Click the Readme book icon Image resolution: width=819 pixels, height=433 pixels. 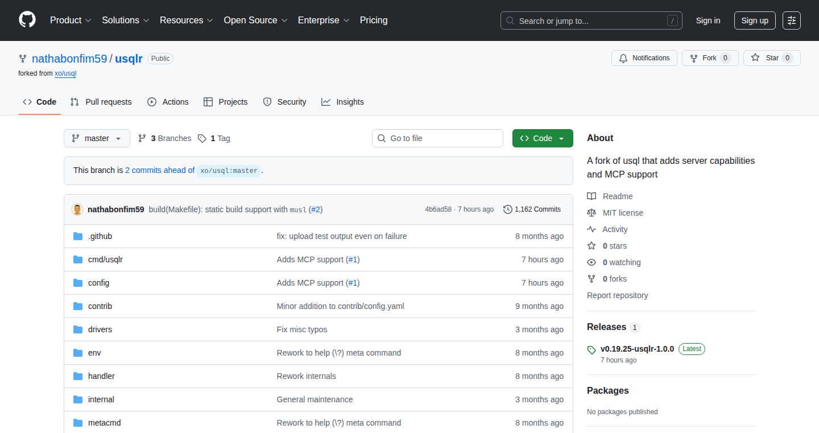coord(591,196)
